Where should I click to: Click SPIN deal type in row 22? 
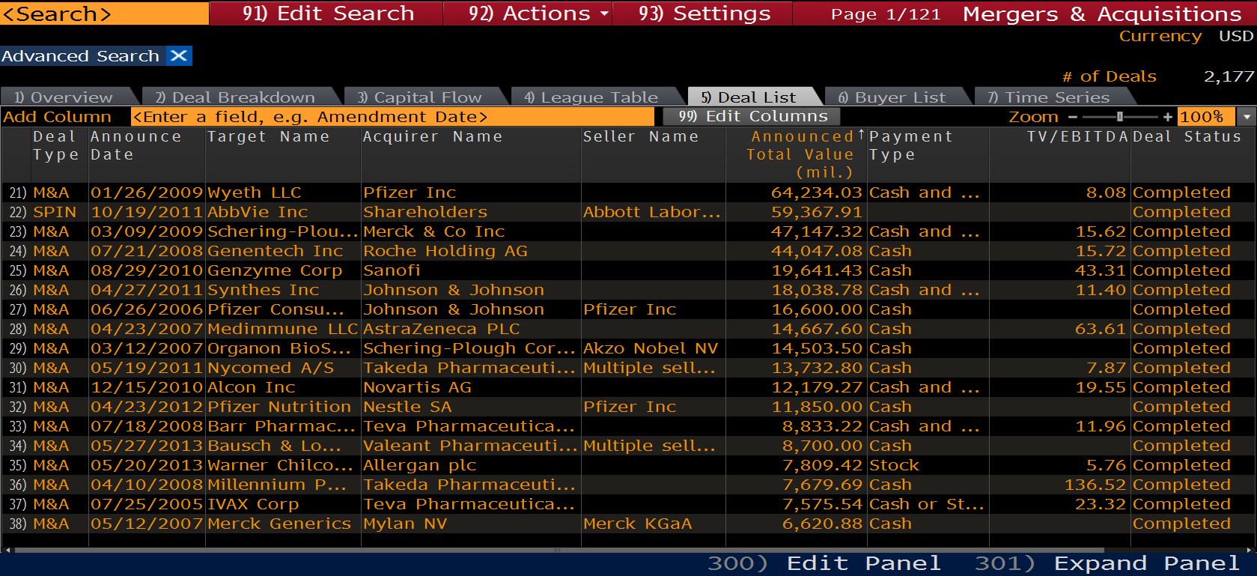(x=55, y=212)
